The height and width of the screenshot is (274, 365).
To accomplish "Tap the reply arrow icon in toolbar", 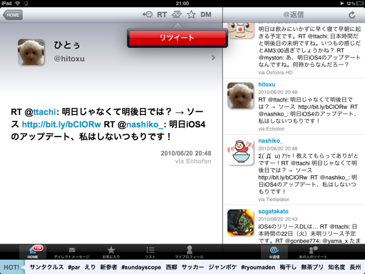I will (147, 14).
